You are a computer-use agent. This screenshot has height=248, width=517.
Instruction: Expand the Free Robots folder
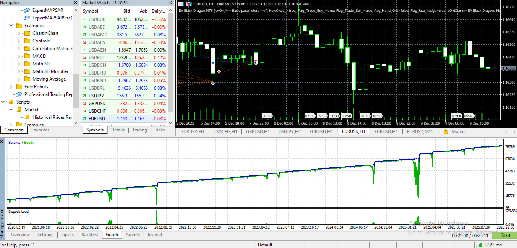11,87
